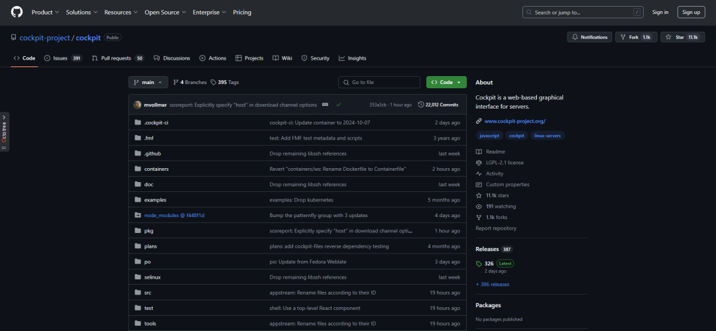Click the Go to file input
This screenshot has height=331, width=716.
tap(379, 83)
